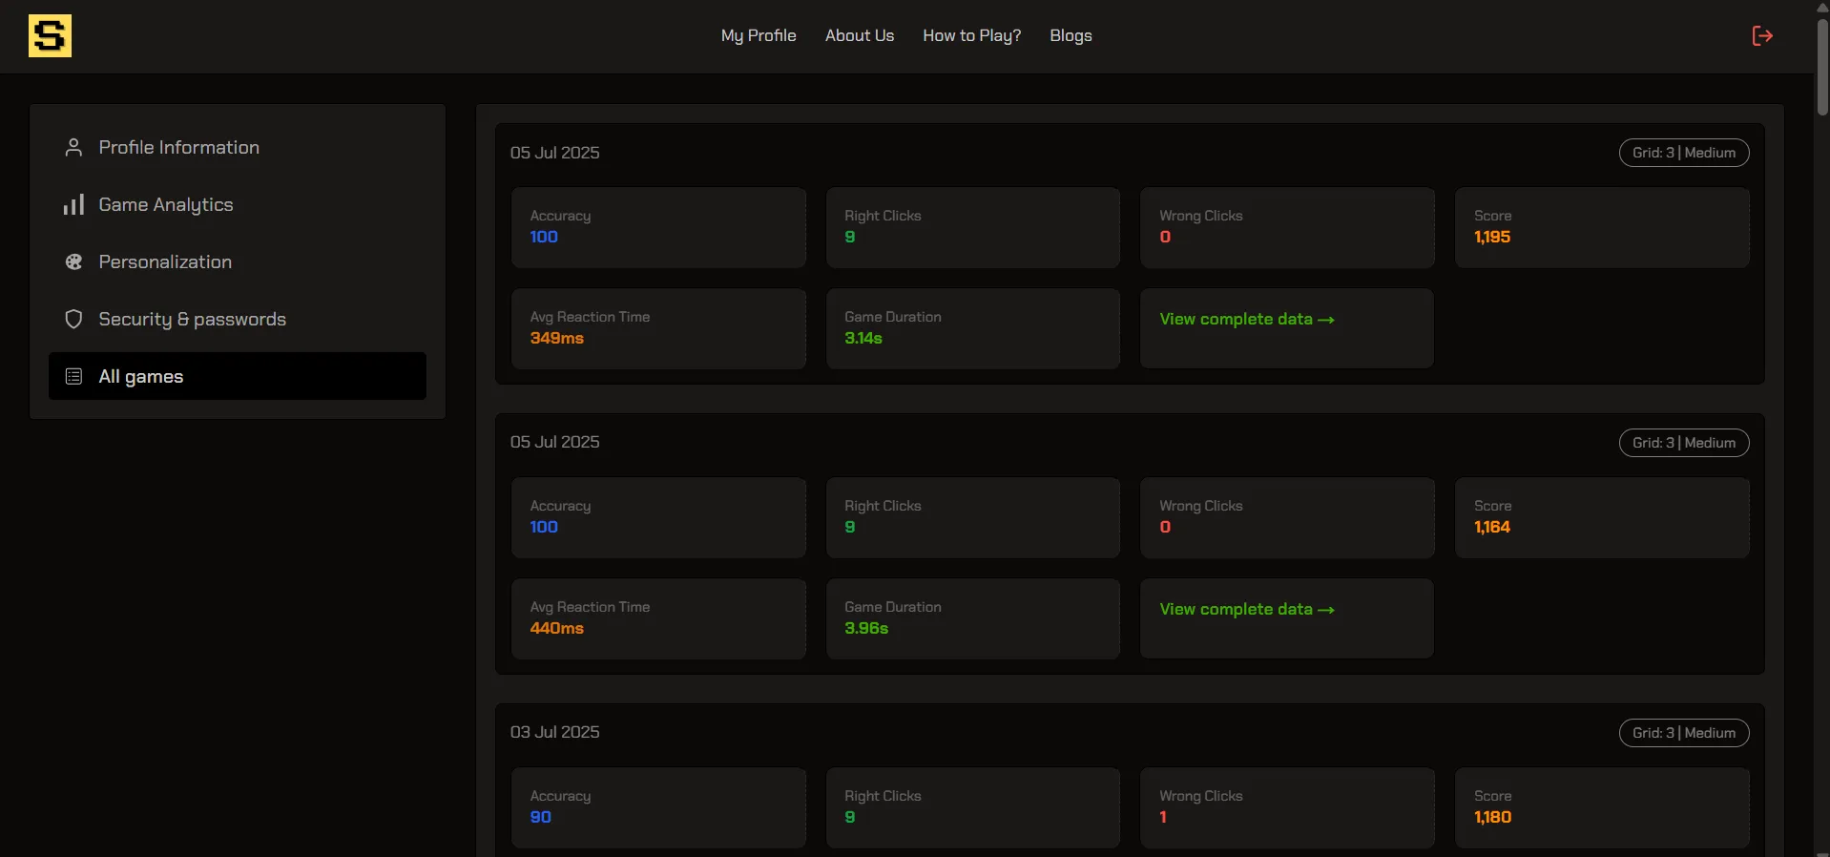Image resolution: width=1830 pixels, height=857 pixels.
Task: Click Grid: 3 | Medium badge of second game
Action: 1684,443
